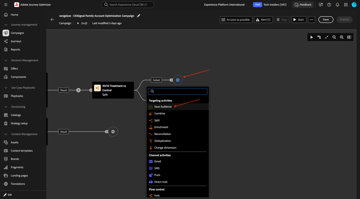The image size is (360, 199).
Task: Click the activity search field
Action: [178, 91]
